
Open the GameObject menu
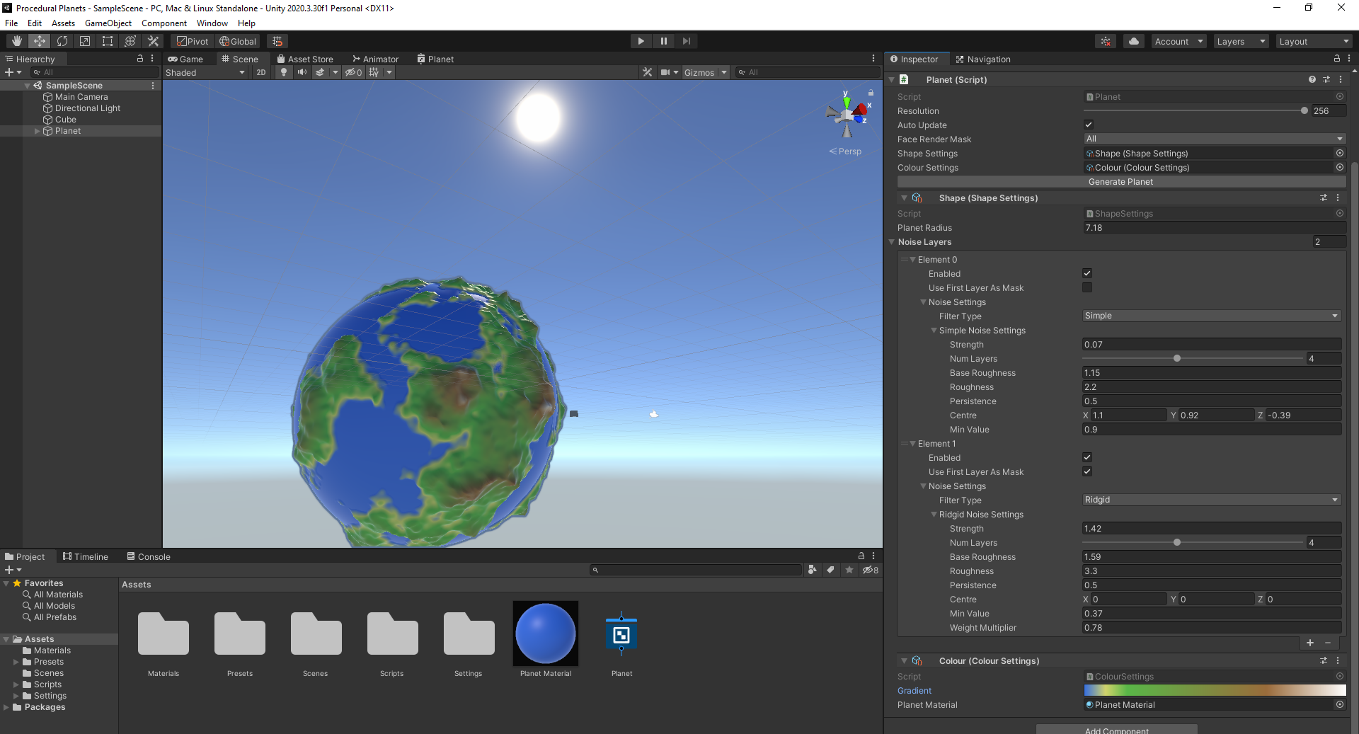[108, 23]
